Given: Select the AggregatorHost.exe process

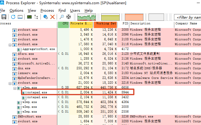Looking at the screenshot, I should pyautogui.click(x=39, y=49).
